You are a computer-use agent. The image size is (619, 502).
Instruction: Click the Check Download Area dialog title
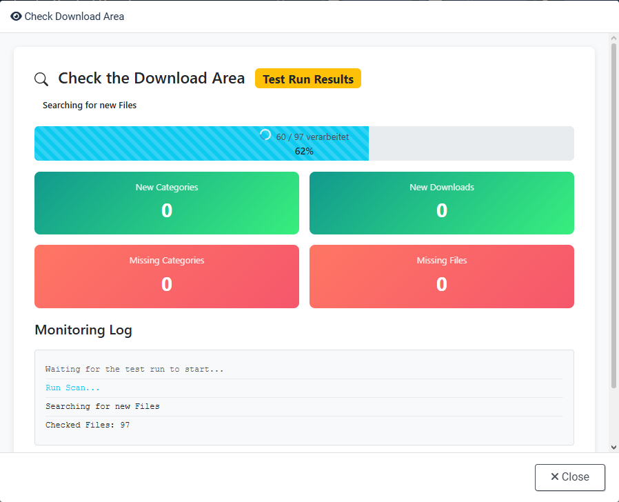coord(74,16)
